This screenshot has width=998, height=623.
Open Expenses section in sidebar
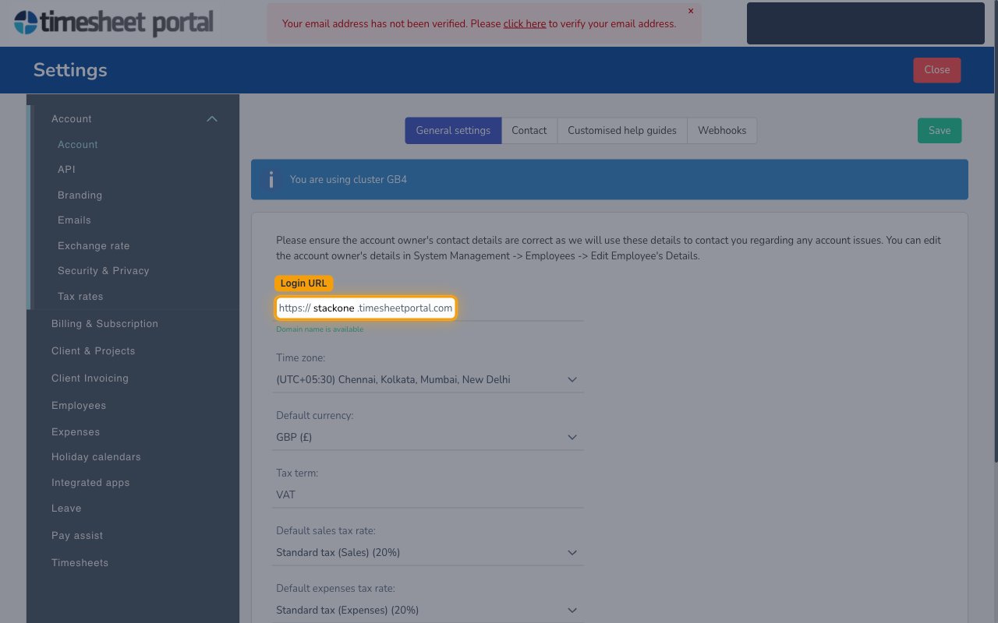click(x=76, y=432)
